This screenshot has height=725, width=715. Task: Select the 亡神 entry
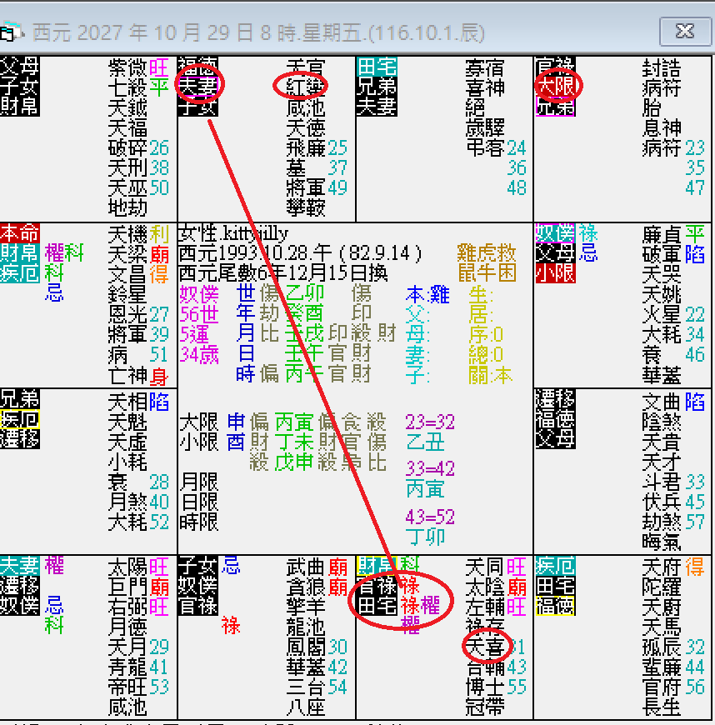click(127, 376)
